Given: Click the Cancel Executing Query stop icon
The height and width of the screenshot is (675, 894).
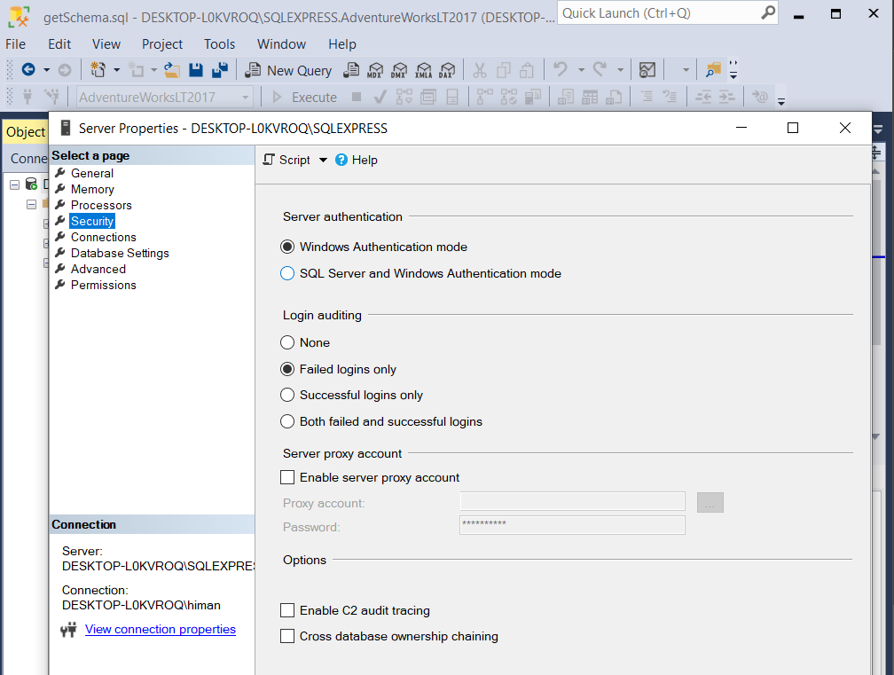Looking at the screenshot, I should pos(357,97).
